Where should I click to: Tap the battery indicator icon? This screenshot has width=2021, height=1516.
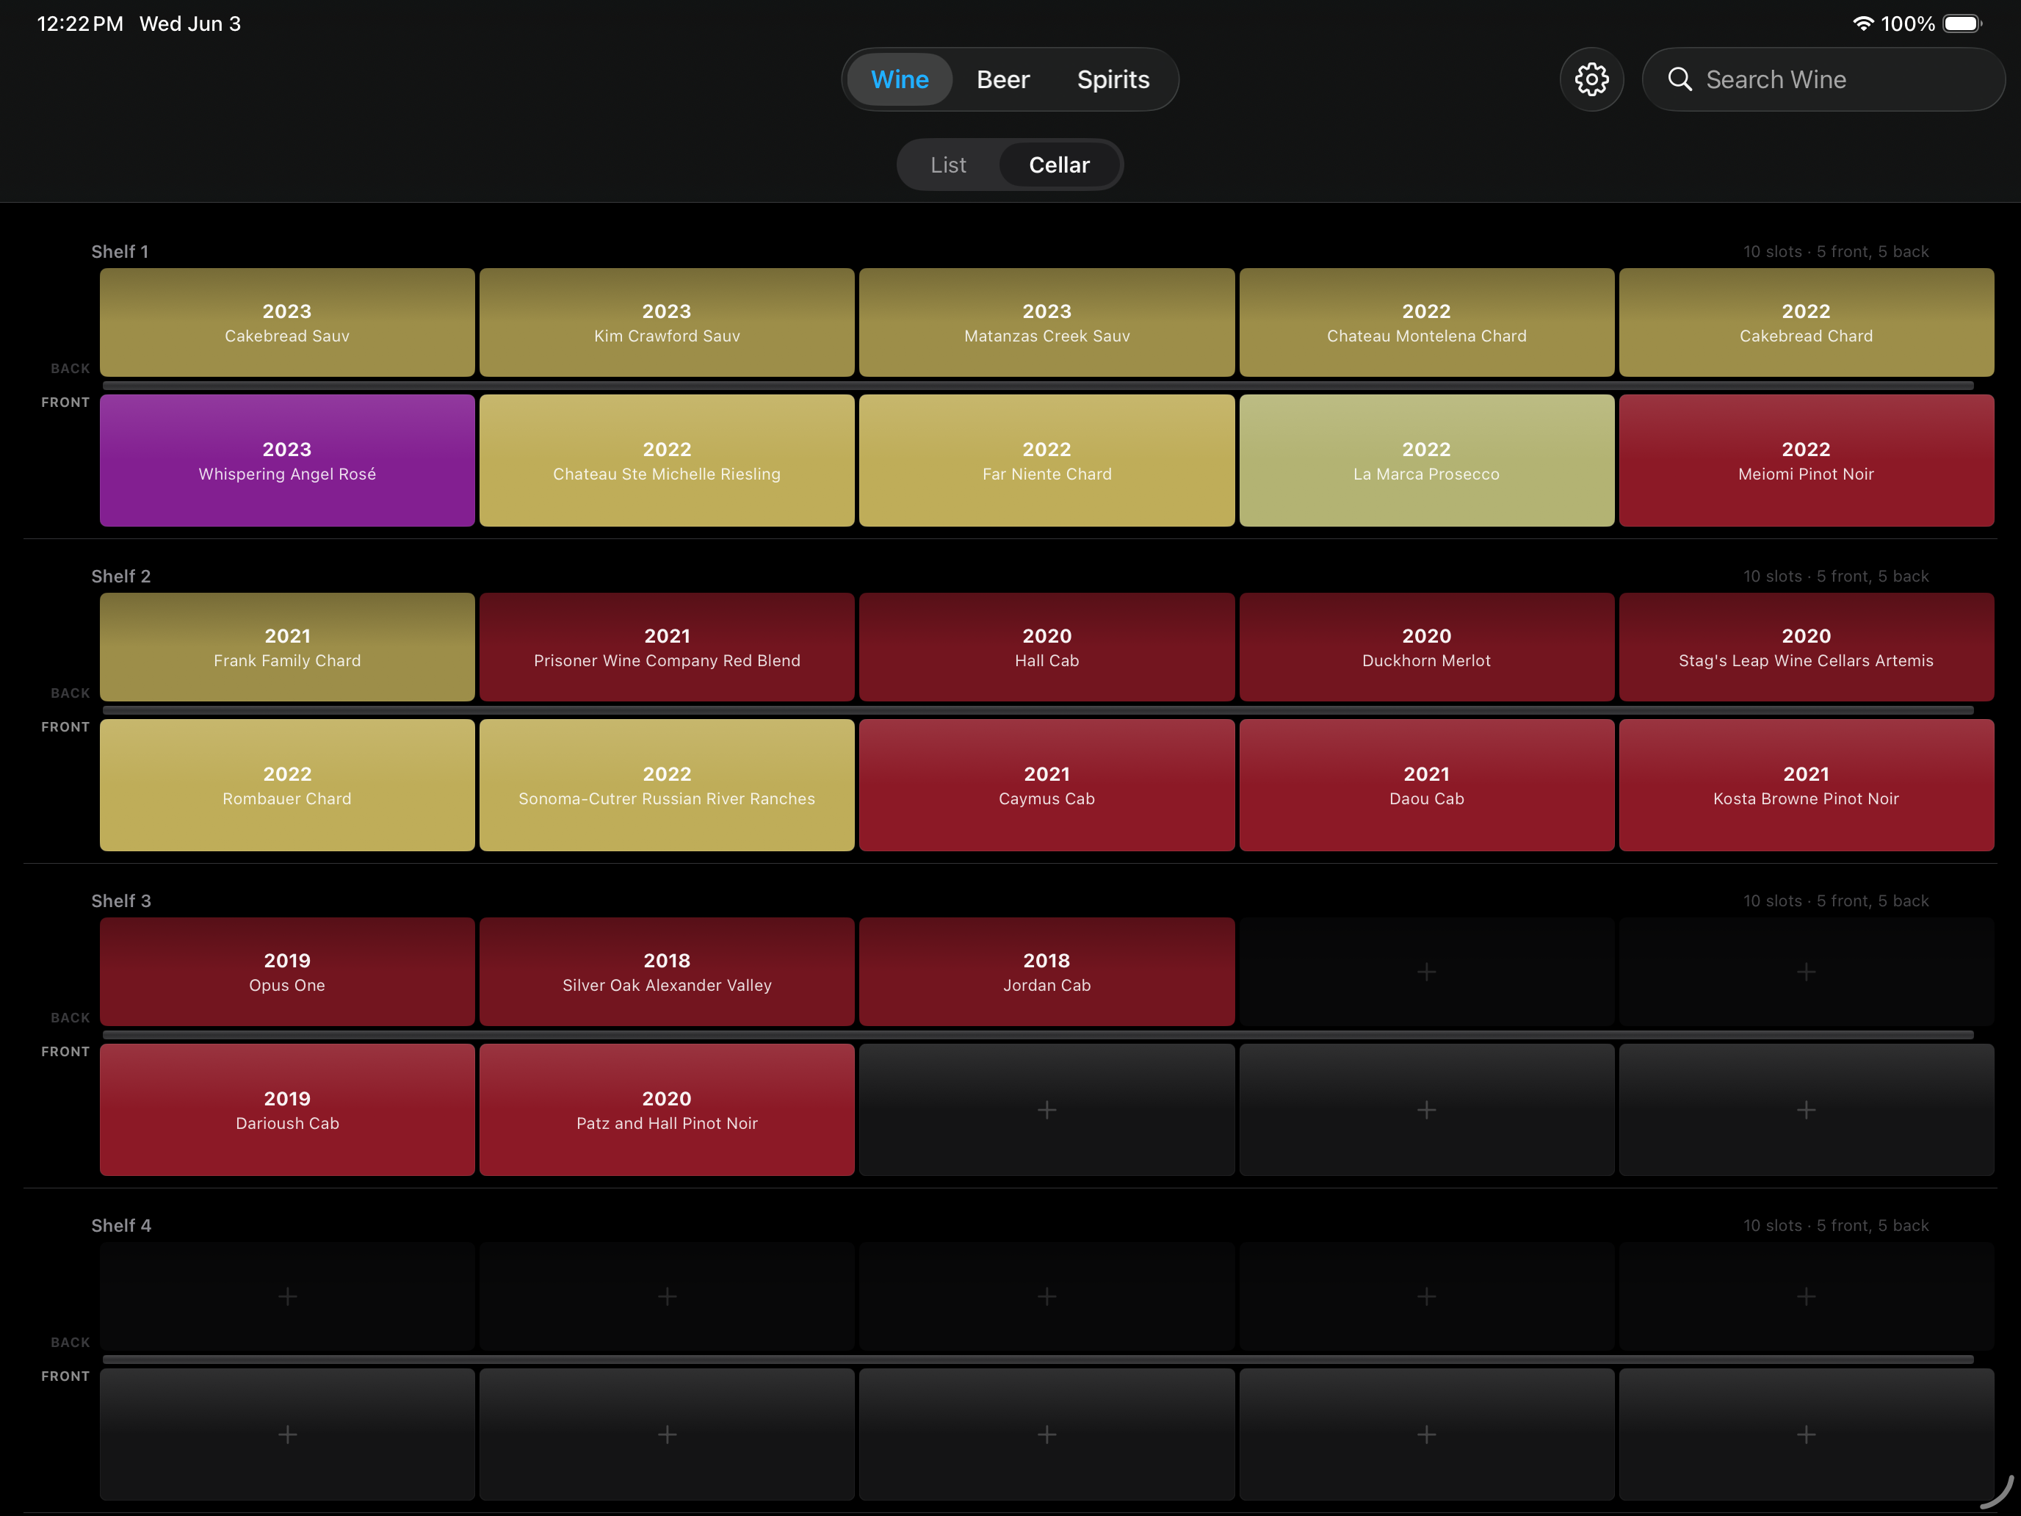click(1962, 24)
